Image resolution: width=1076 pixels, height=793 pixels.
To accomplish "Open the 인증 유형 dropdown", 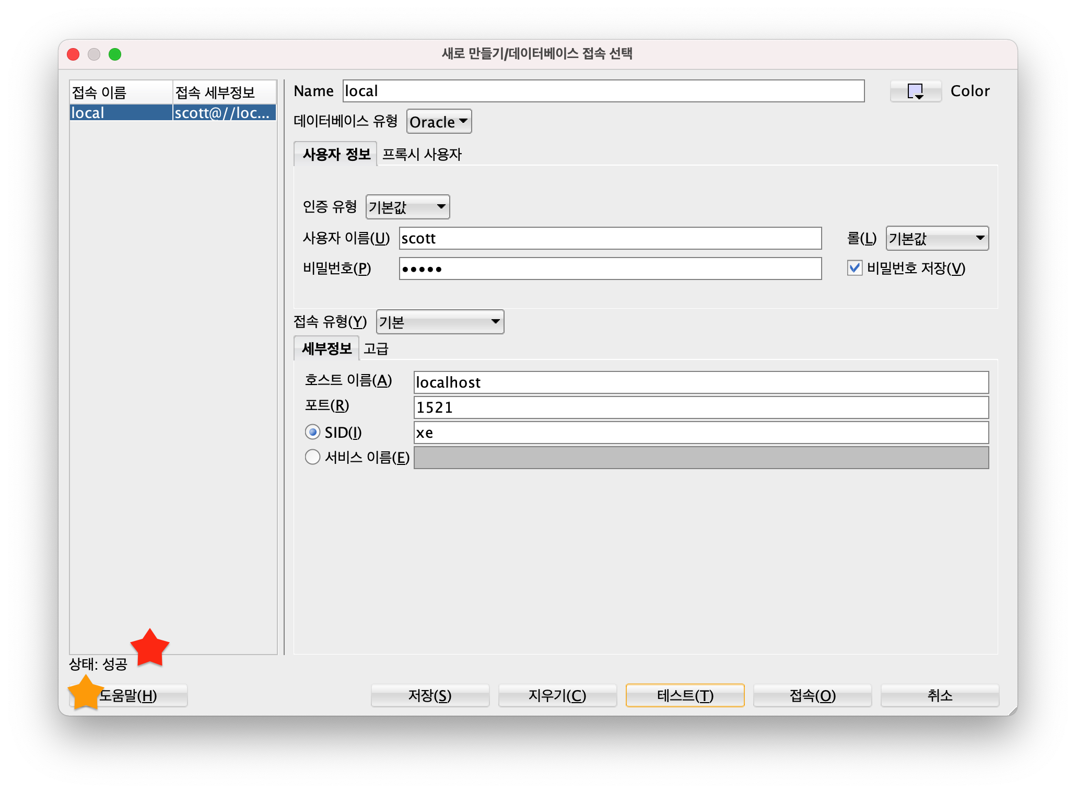I will coord(407,207).
